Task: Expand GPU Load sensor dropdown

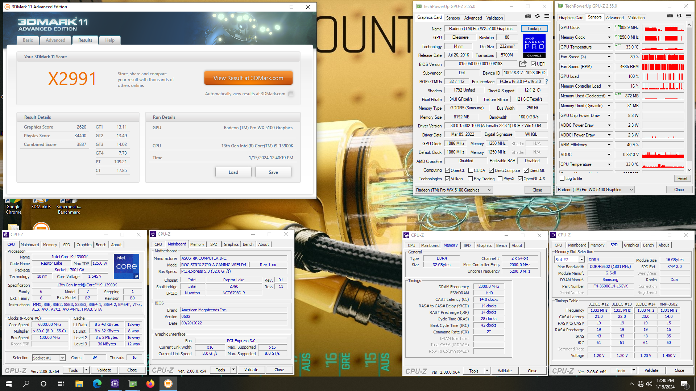Action: tap(609, 76)
